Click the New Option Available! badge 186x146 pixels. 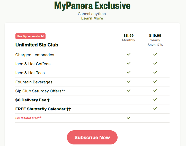pos(30,36)
